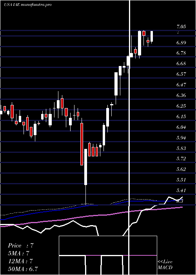Select the 6.25 price axis label
Image resolution: width=196 pixels, height=275 pixels.
tap(181, 106)
